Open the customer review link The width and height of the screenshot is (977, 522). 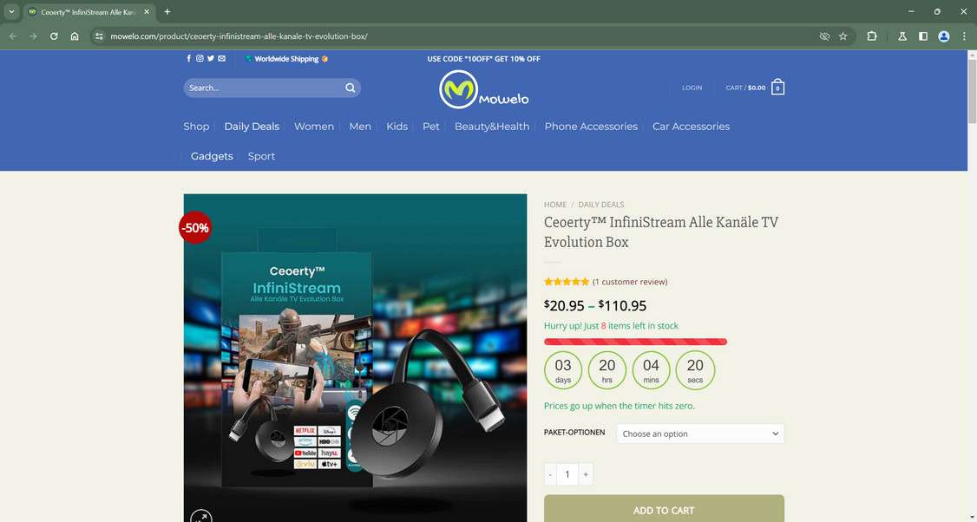pyautogui.click(x=629, y=281)
